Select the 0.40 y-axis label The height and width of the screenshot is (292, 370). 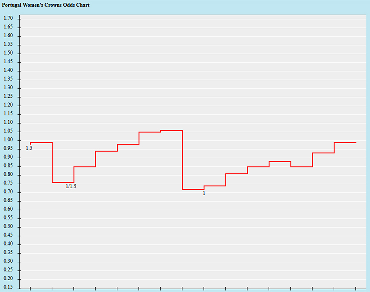point(8,244)
